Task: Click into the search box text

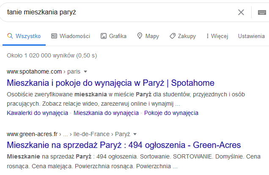Action: coord(41,12)
